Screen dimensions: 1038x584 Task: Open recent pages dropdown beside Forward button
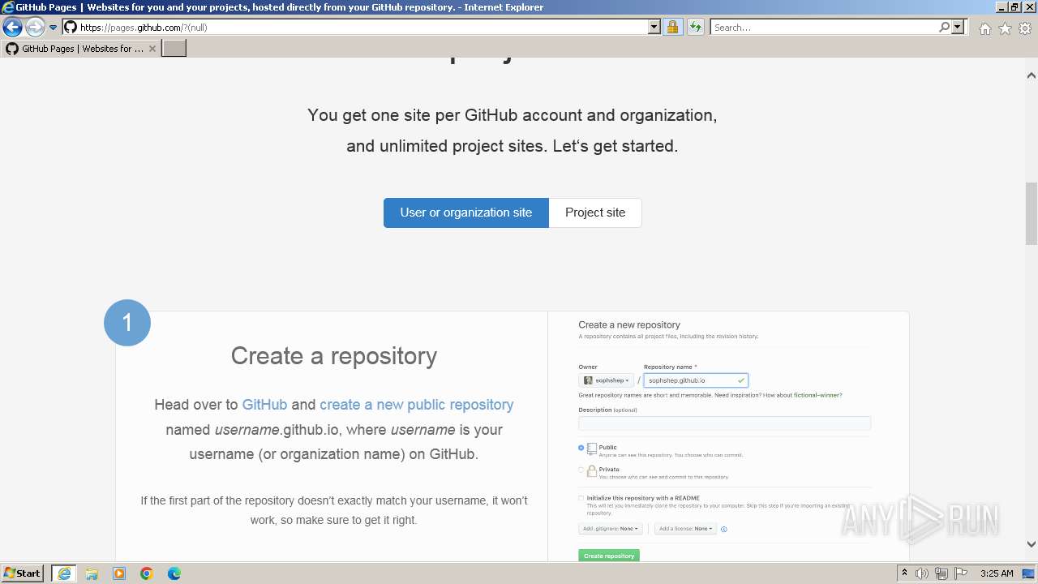click(54, 28)
